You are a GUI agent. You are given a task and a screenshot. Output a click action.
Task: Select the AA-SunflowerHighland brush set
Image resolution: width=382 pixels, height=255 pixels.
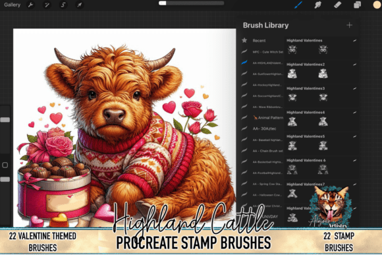tap(262, 74)
